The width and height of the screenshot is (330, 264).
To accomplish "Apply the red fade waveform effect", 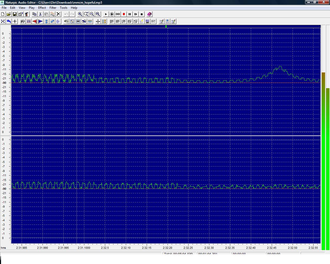I will (35, 21).
